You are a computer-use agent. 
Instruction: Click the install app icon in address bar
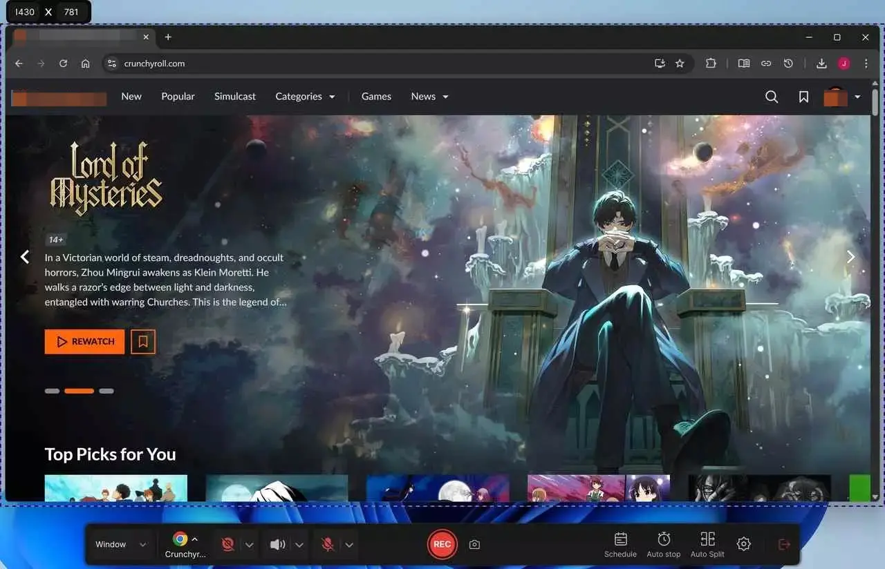point(660,64)
